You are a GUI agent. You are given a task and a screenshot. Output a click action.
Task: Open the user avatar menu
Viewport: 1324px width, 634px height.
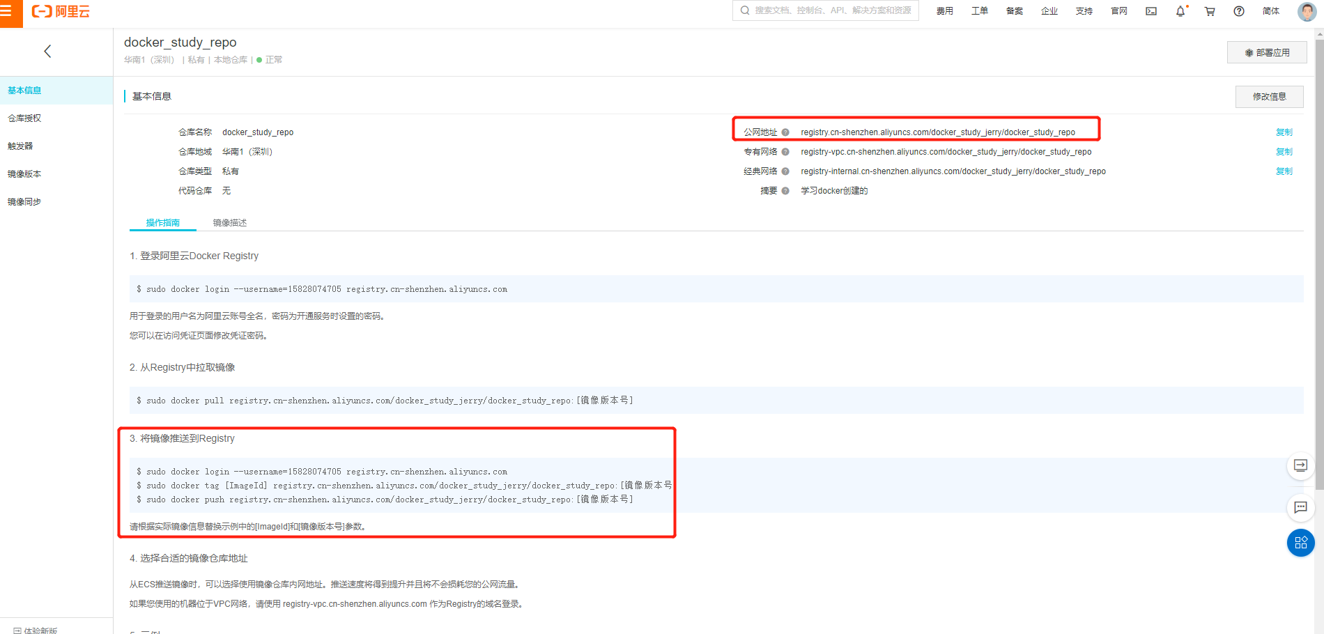point(1307,11)
